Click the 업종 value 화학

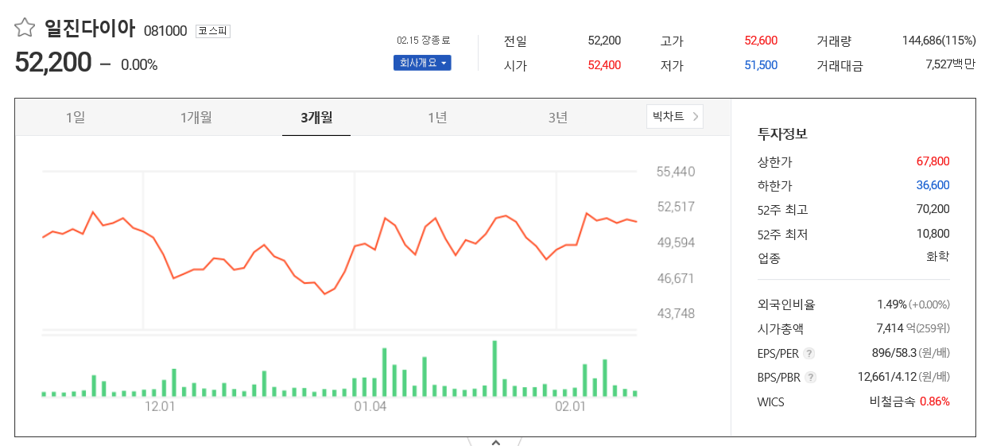(x=938, y=257)
